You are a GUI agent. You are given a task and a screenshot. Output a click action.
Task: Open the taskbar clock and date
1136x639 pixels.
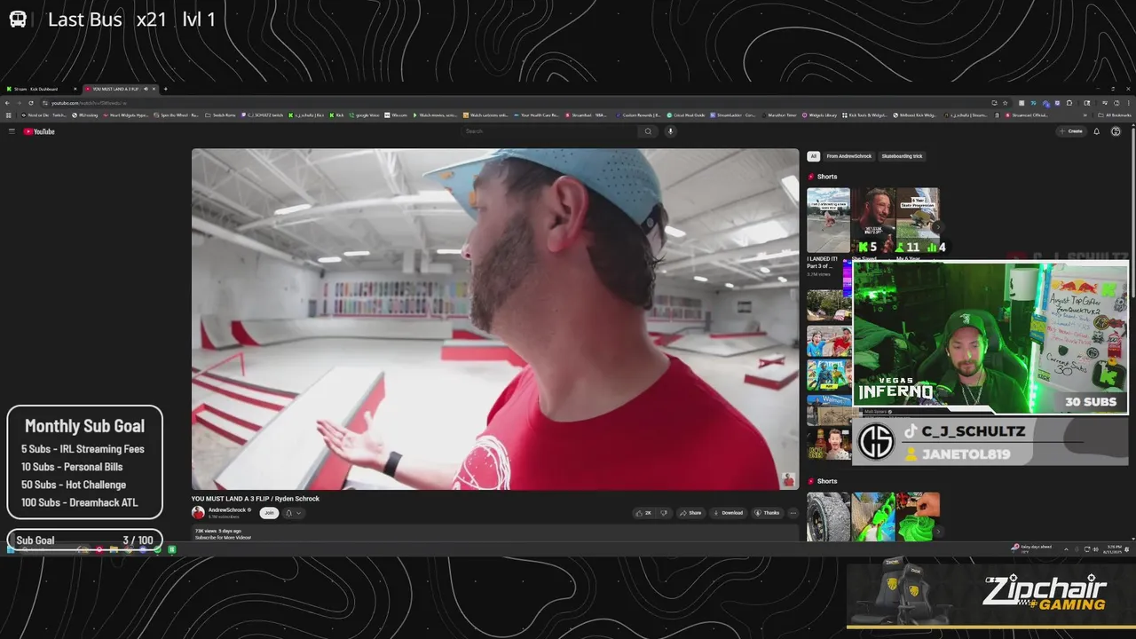pos(1115,549)
